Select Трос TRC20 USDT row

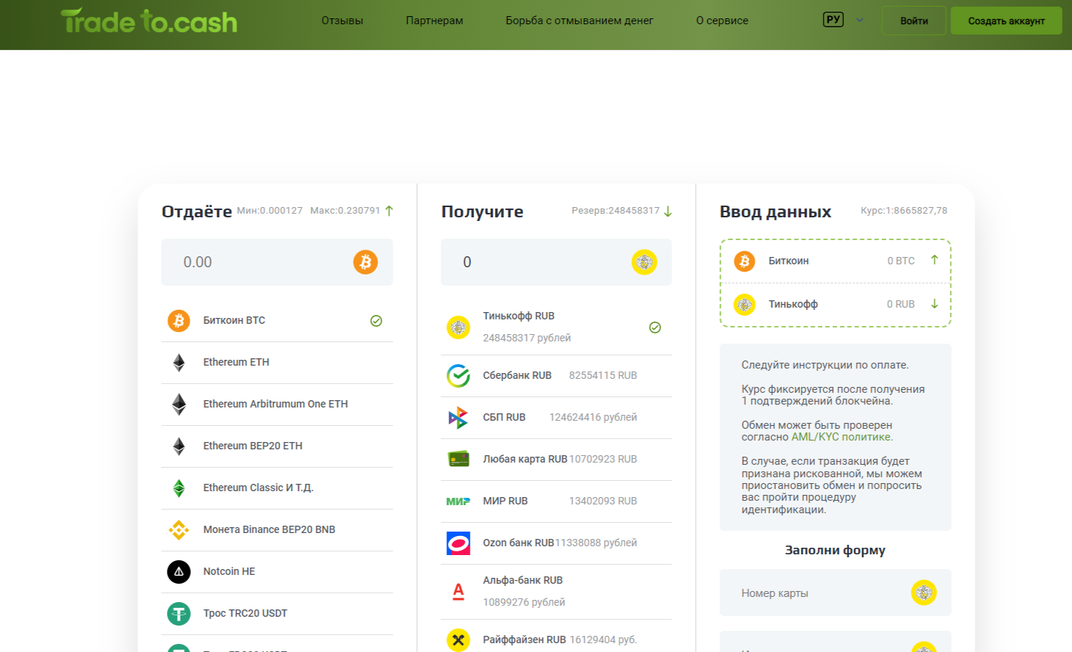[277, 614]
